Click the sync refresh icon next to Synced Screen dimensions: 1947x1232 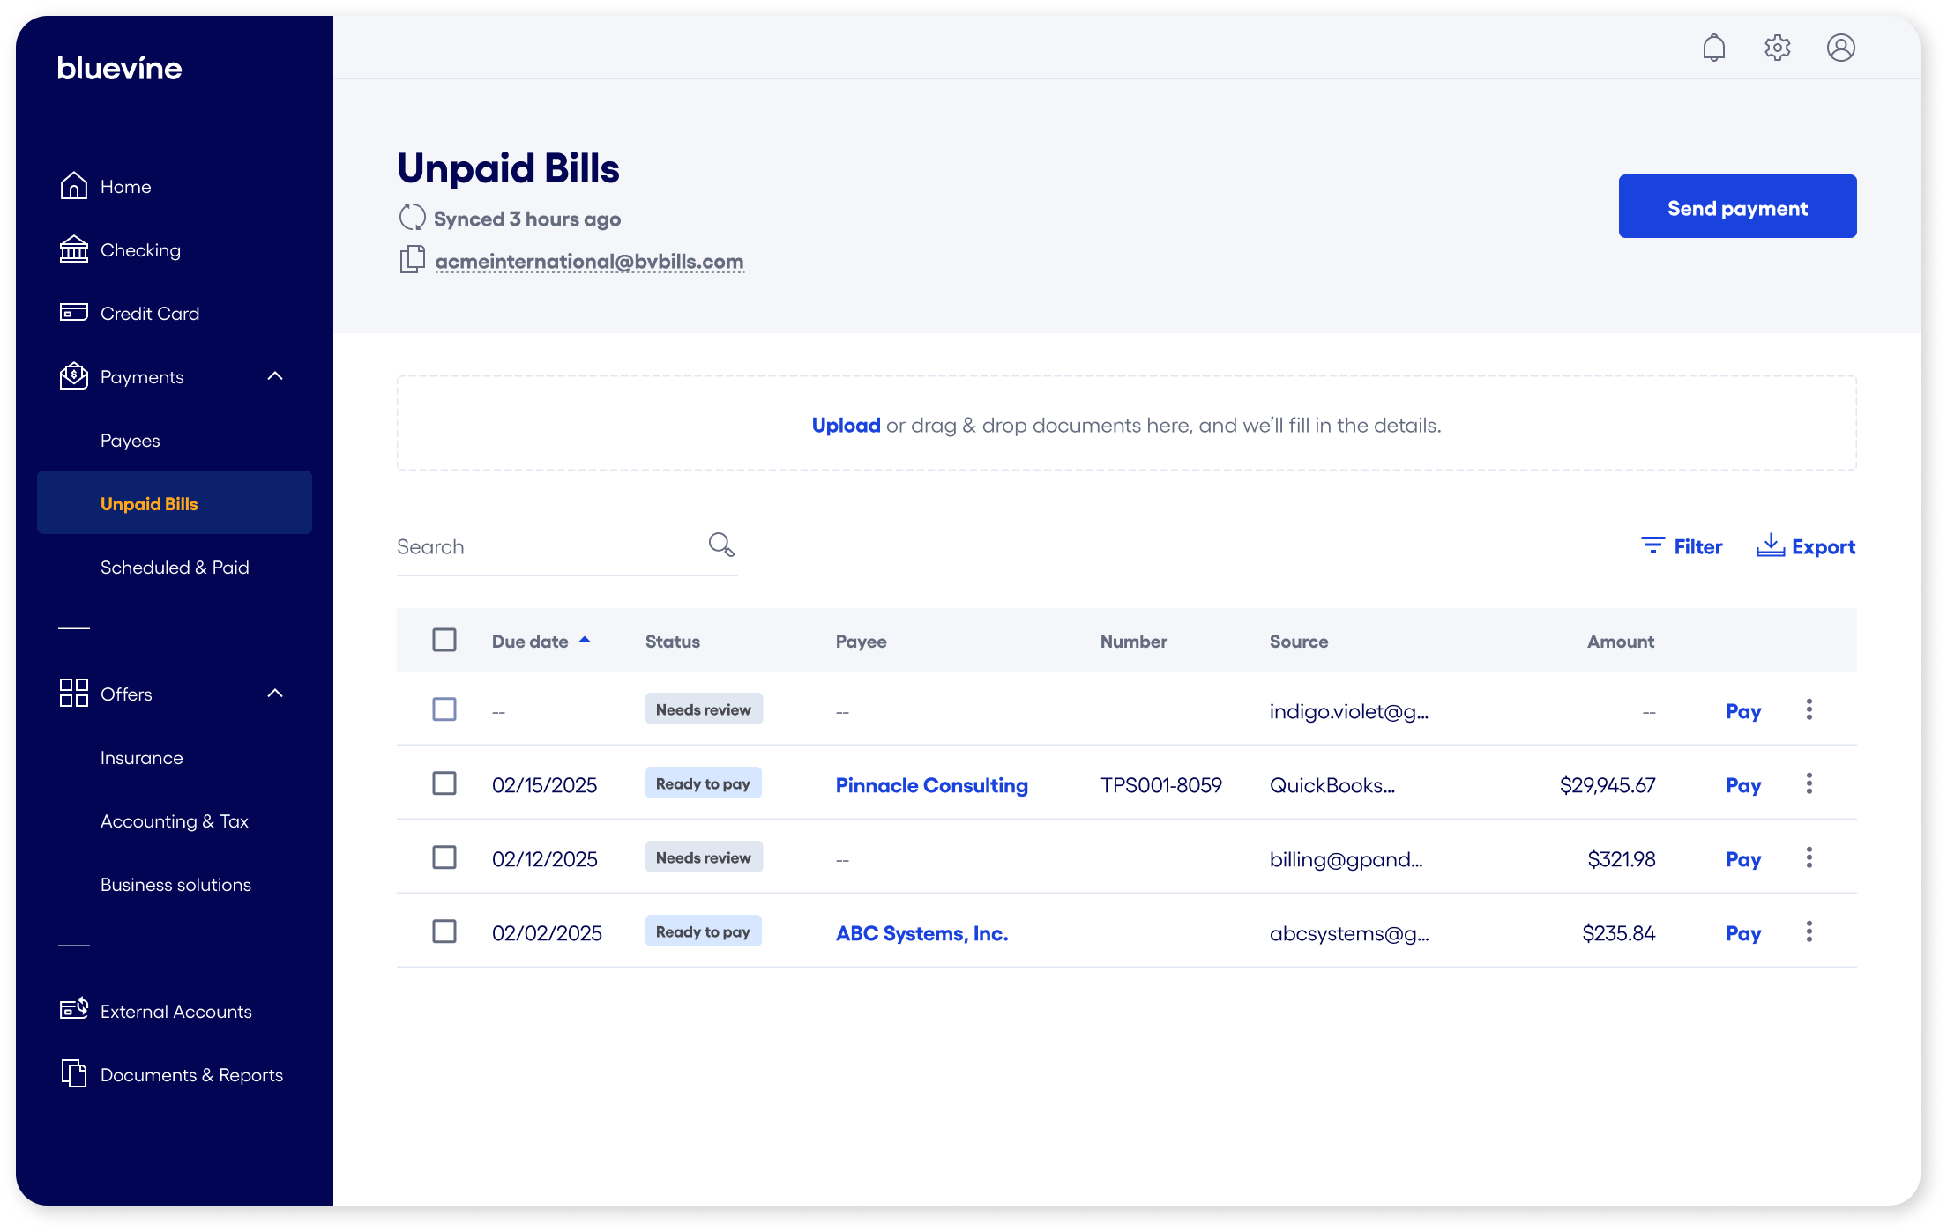click(x=411, y=217)
